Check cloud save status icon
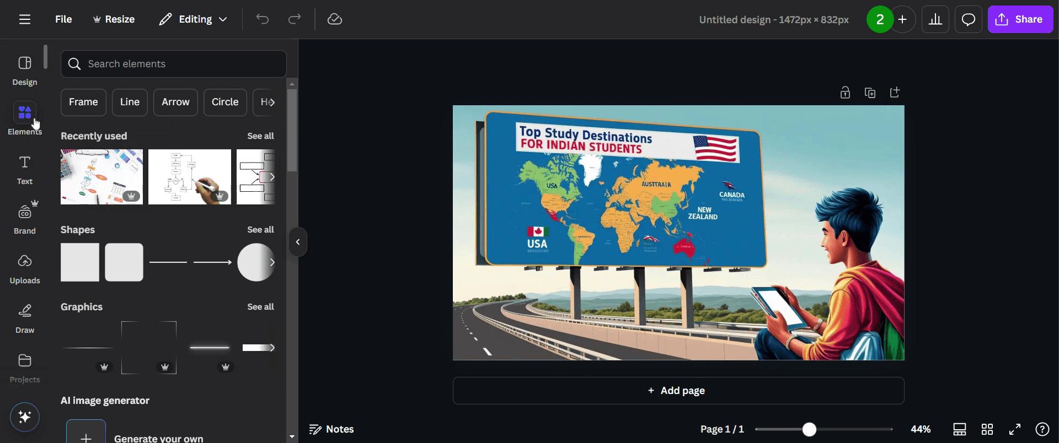The height and width of the screenshot is (443, 1059). click(x=335, y=19)
